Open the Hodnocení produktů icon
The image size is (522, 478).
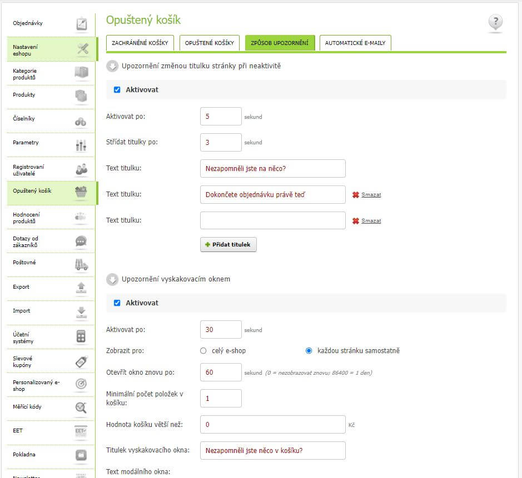click(x=81, y=217)
